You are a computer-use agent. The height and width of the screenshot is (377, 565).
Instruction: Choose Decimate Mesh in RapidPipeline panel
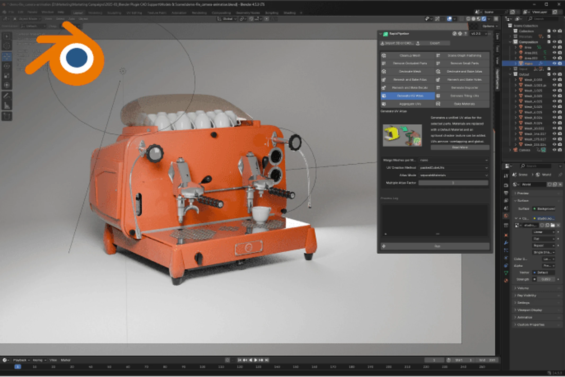410,71
